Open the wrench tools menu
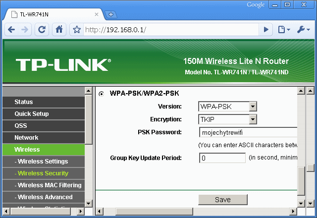 click(x=304, y=30)
